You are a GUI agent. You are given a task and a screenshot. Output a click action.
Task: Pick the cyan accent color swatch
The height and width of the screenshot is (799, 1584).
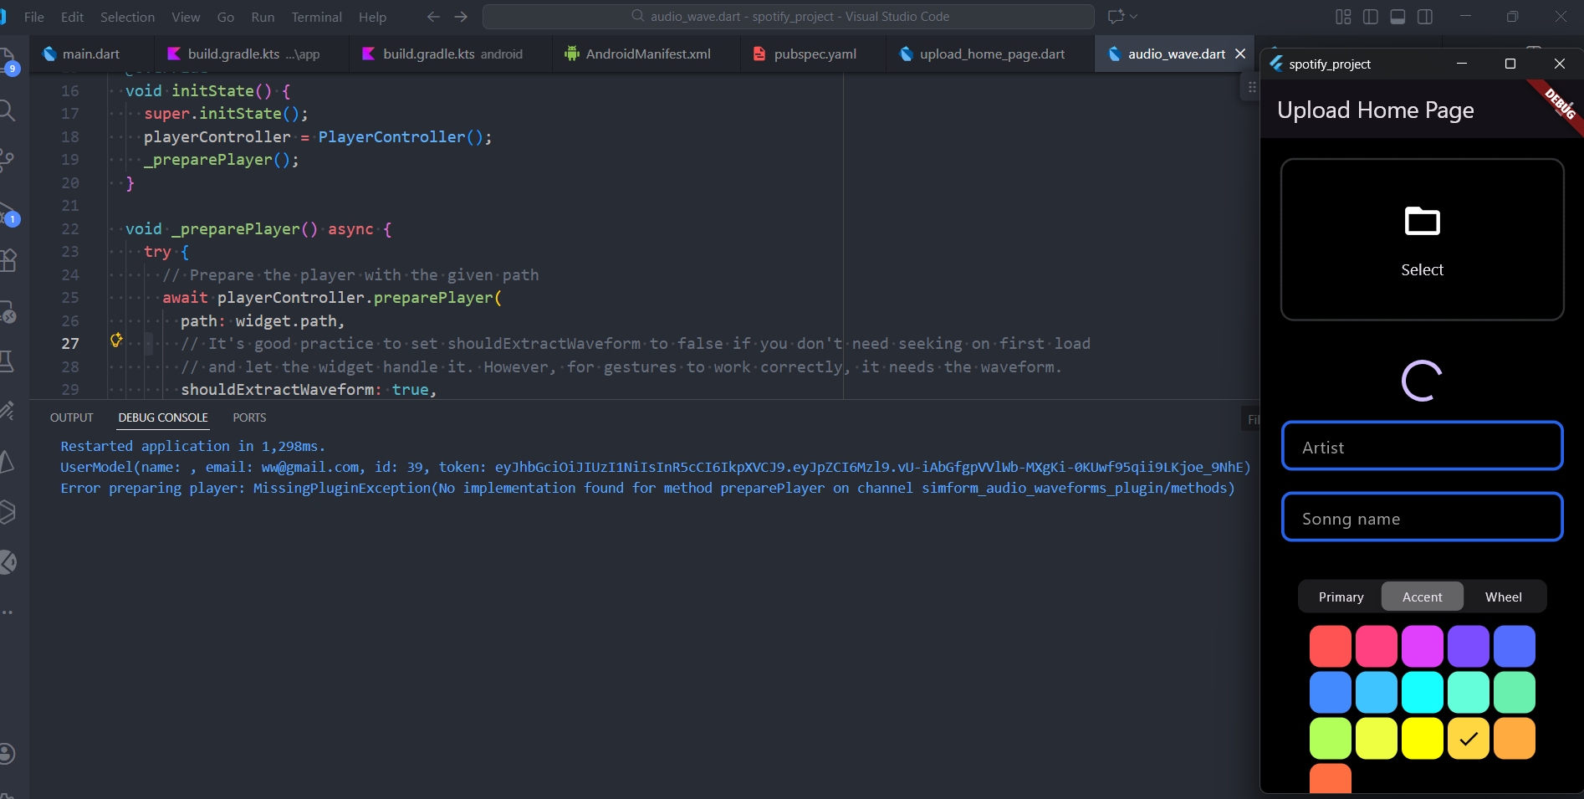[1422, 692]
